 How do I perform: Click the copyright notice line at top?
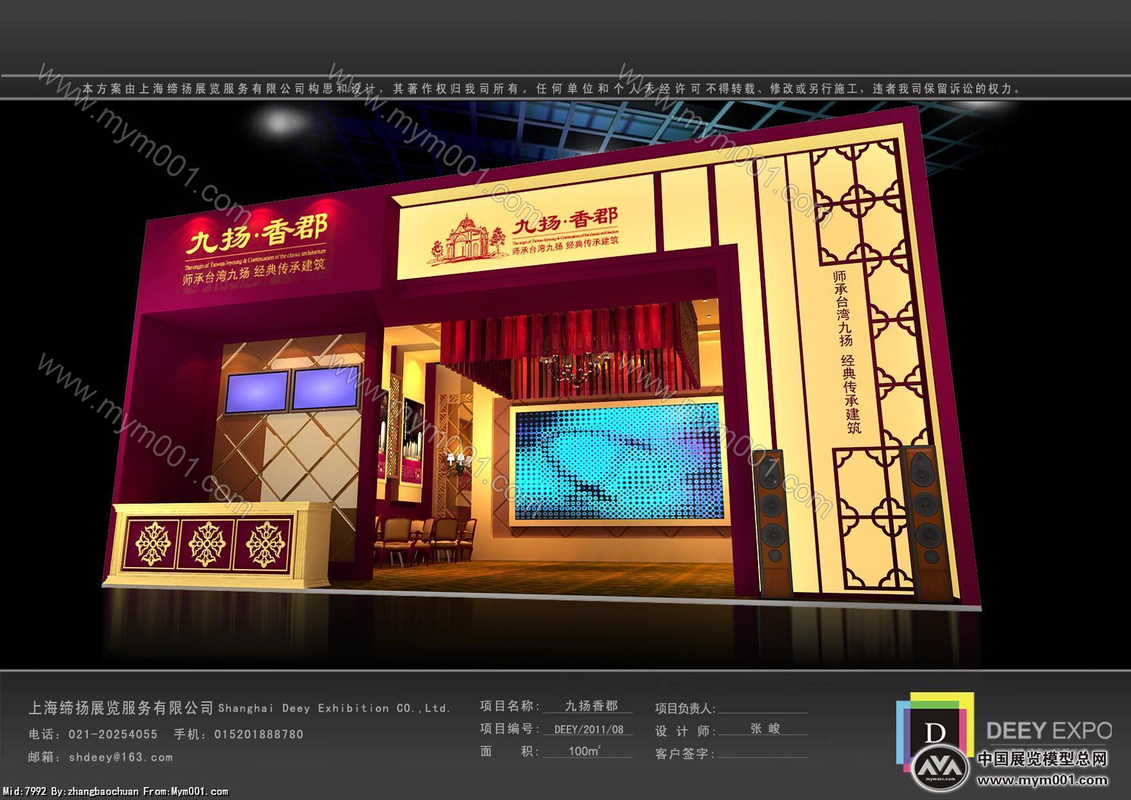pos(552,89)
